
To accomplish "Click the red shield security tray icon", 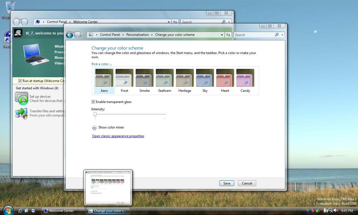I will point(313,211).
